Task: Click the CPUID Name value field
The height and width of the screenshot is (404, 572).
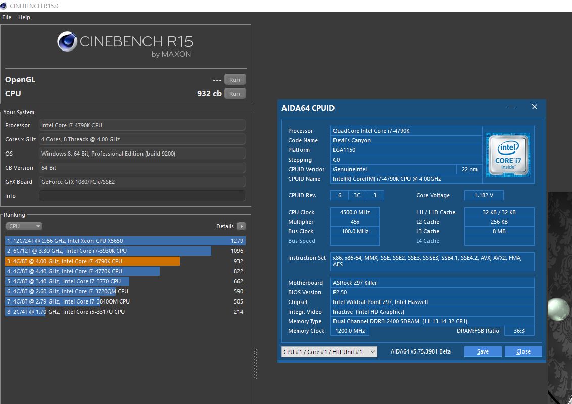Action: click(406, 179)
